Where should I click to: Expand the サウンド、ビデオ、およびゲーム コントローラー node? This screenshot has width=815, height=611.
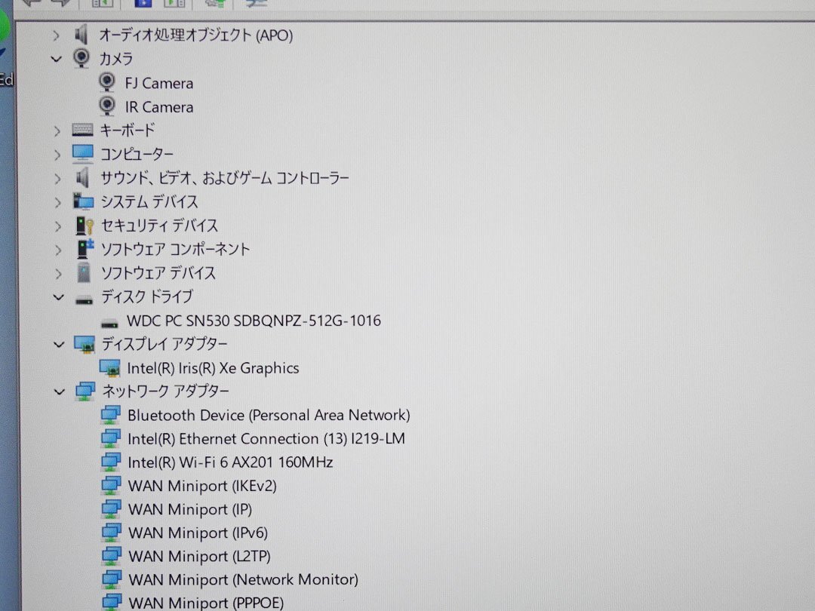[x=57, y=179]
